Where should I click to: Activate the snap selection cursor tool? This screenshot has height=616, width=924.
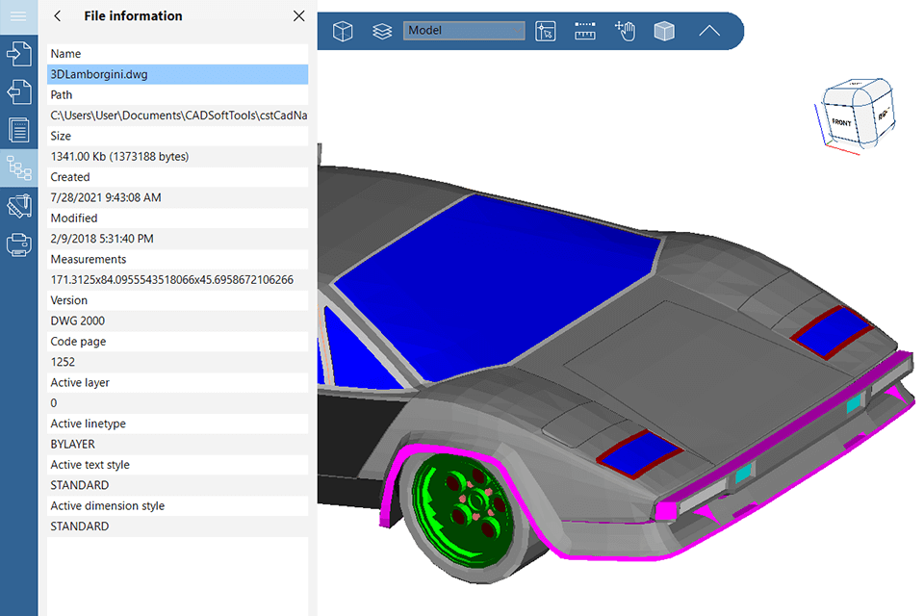546,32
